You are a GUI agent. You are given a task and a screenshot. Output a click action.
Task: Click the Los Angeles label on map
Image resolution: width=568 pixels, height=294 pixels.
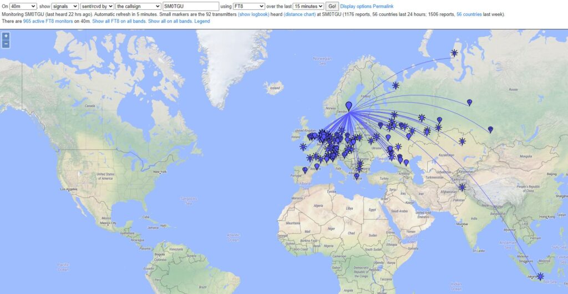click(x=69, y=189)
